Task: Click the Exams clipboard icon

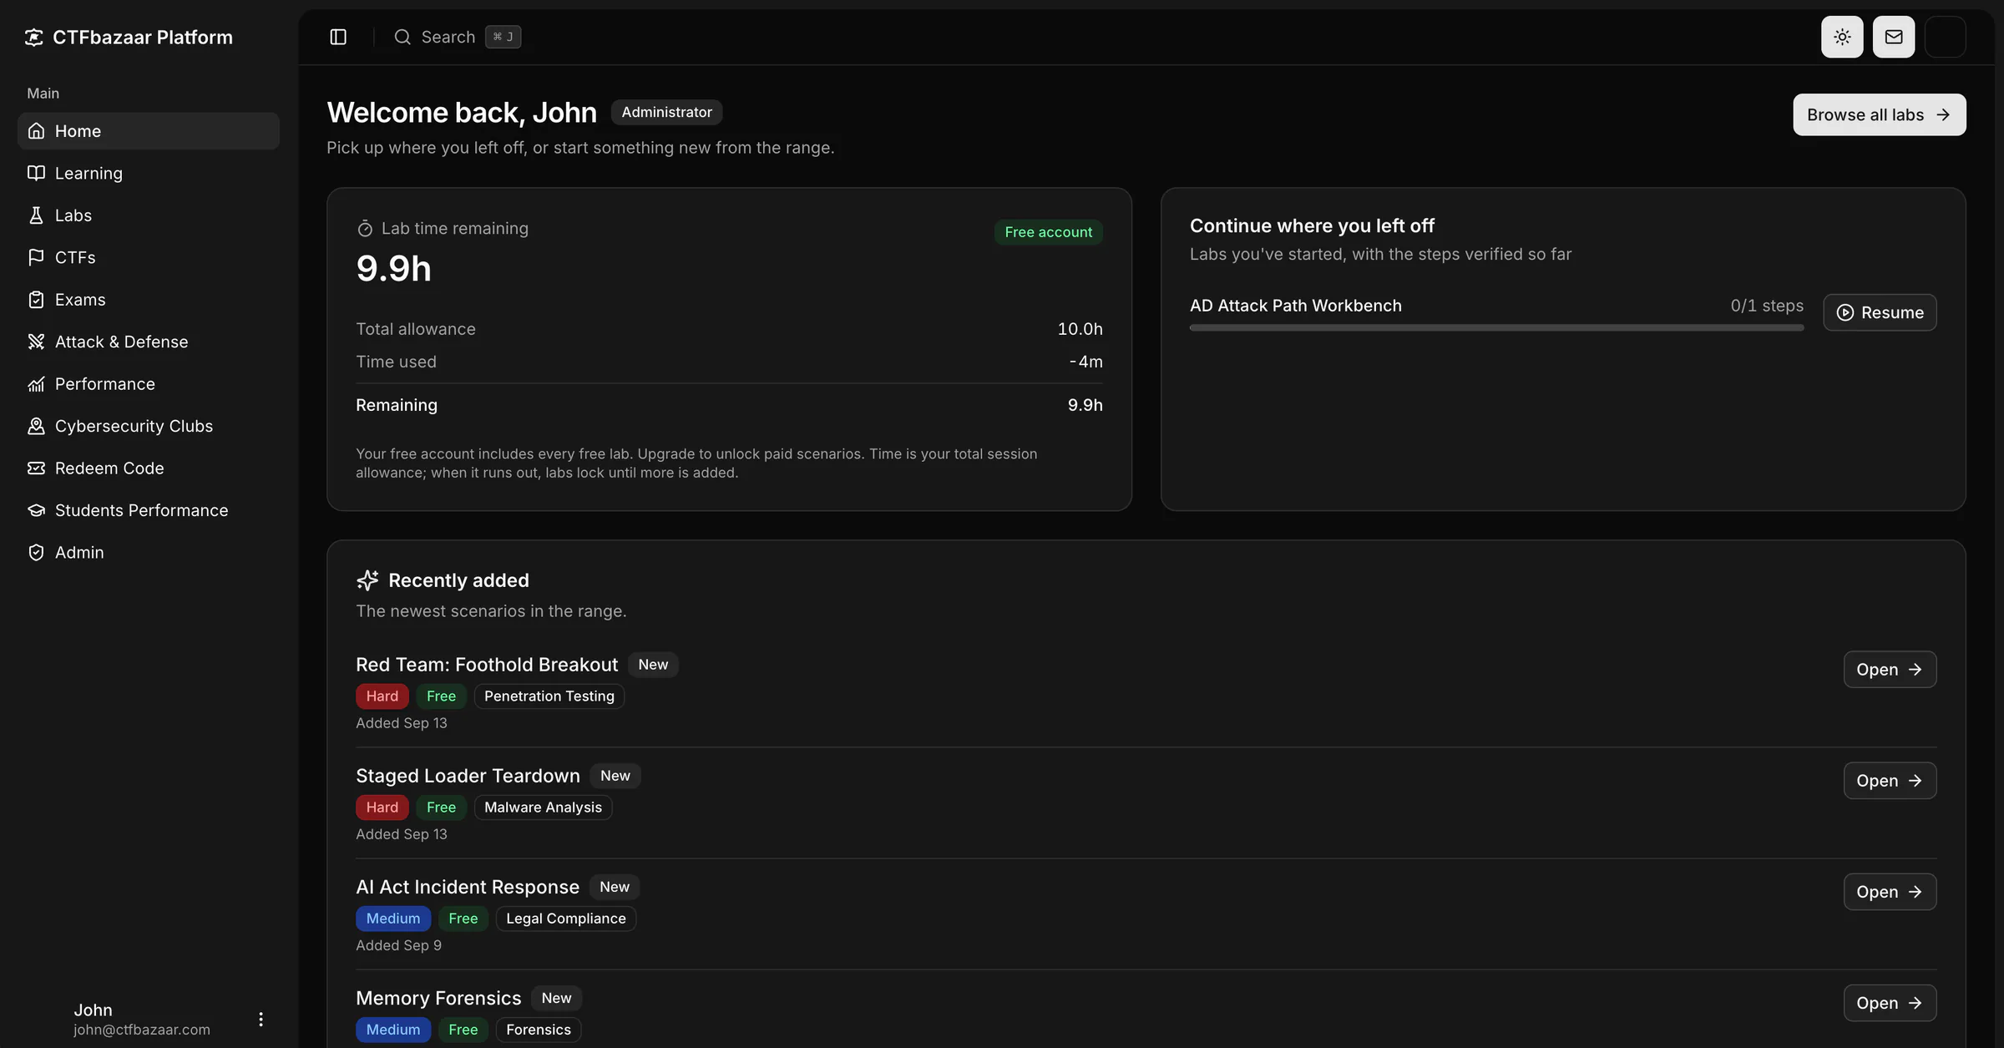Action: click(x=36, y=300)
